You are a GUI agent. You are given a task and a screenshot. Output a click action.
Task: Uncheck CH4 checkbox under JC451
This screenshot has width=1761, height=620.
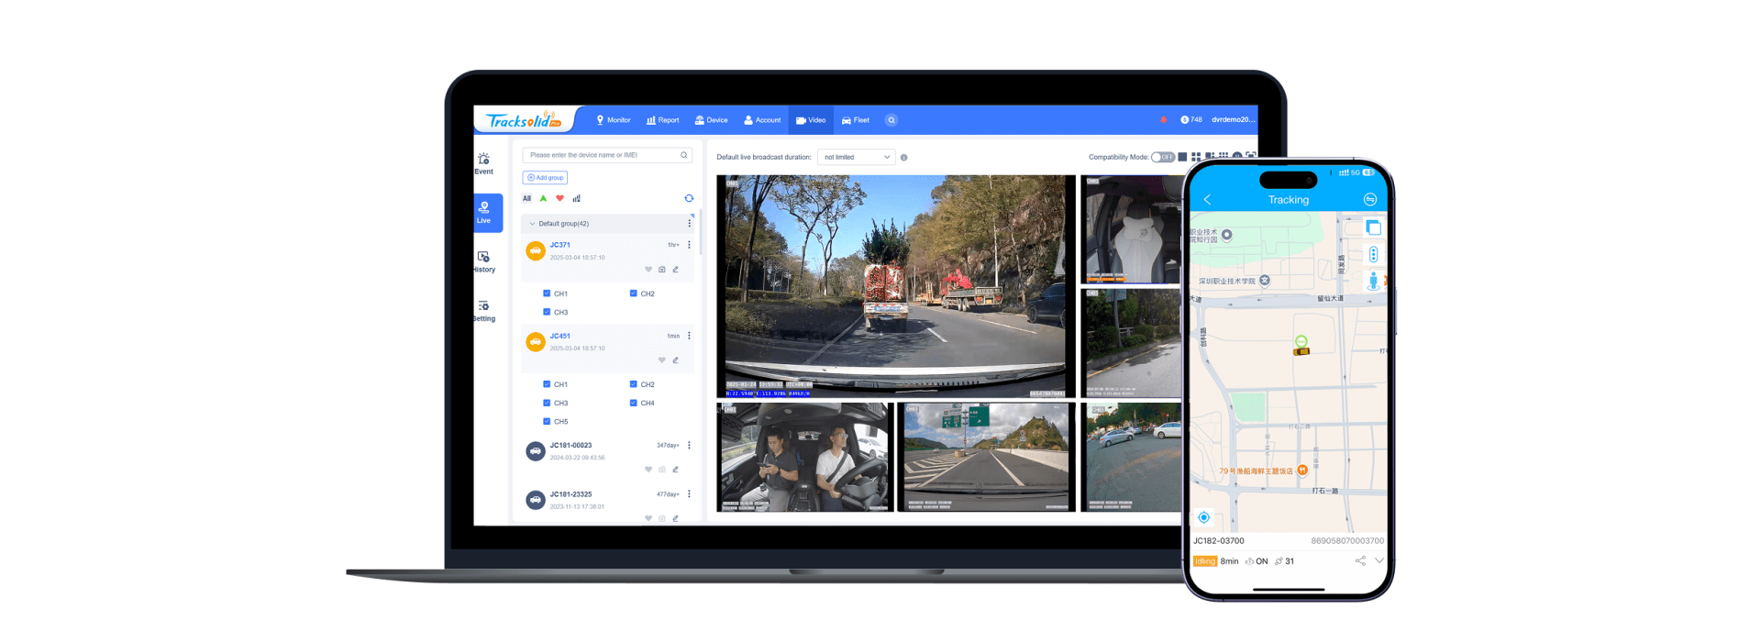coord(633,403)
